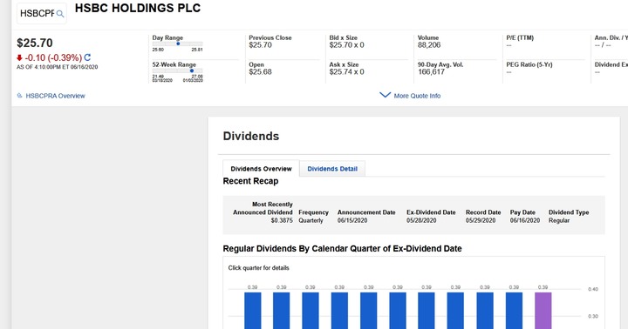Click the Regular Dividends By Calendar Quarter heading

pos(343,249)
